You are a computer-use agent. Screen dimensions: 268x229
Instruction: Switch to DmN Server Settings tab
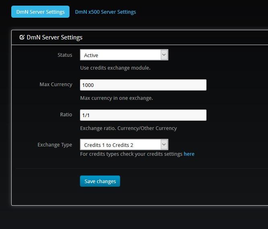[40, 12]
